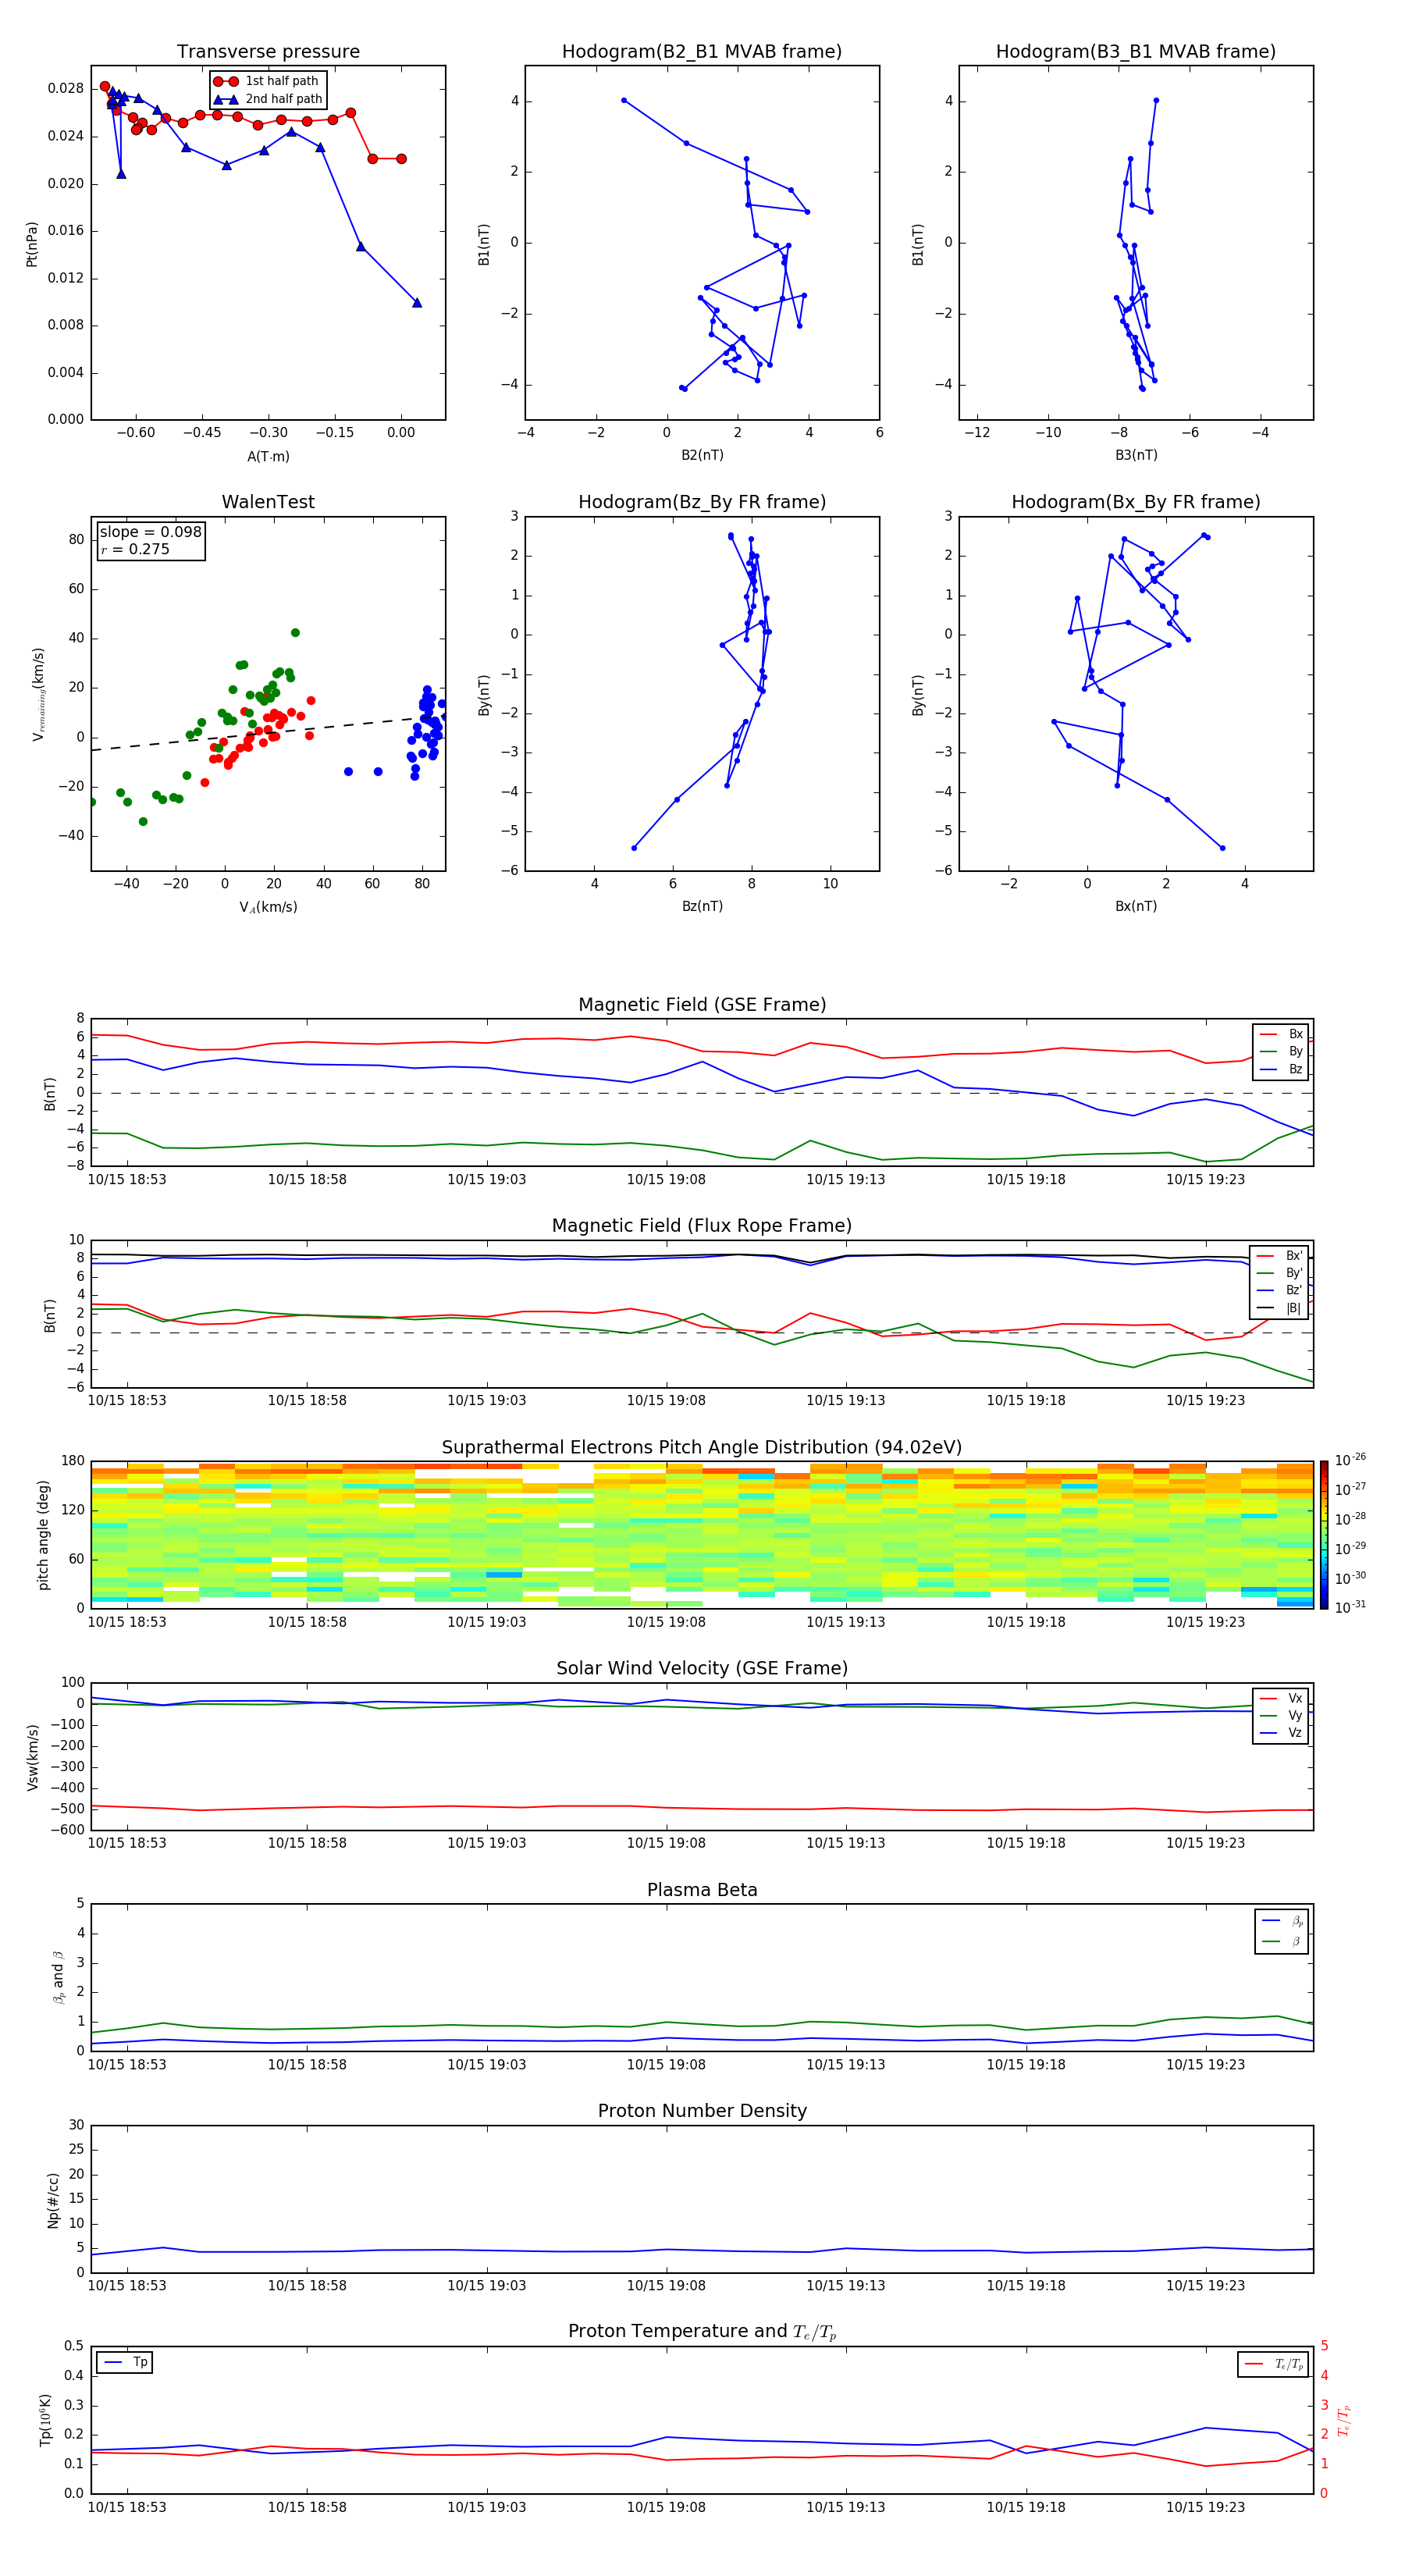
Task: Click the pitch angle distribution colorbar
Action: coord(1324,1534)
